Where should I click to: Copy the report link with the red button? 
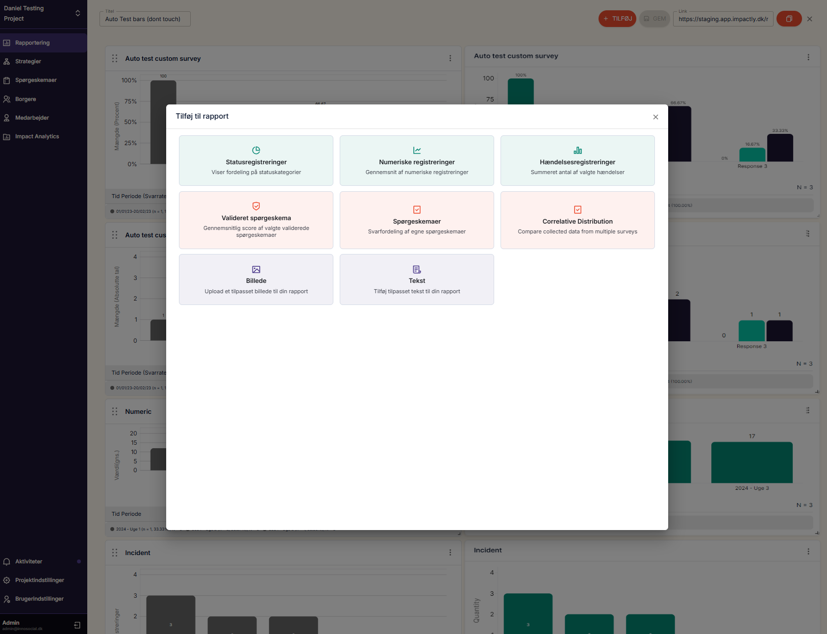coord(789,19)
